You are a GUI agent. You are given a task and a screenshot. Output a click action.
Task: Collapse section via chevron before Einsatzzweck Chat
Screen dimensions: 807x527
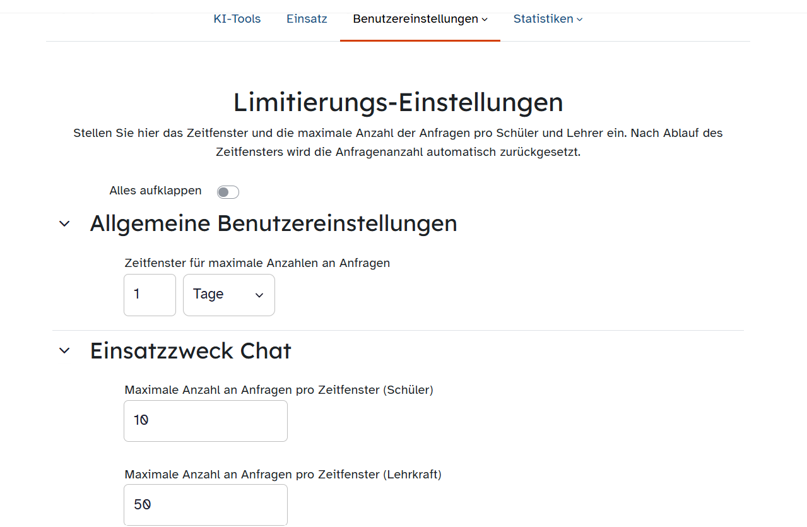[64, 351]
